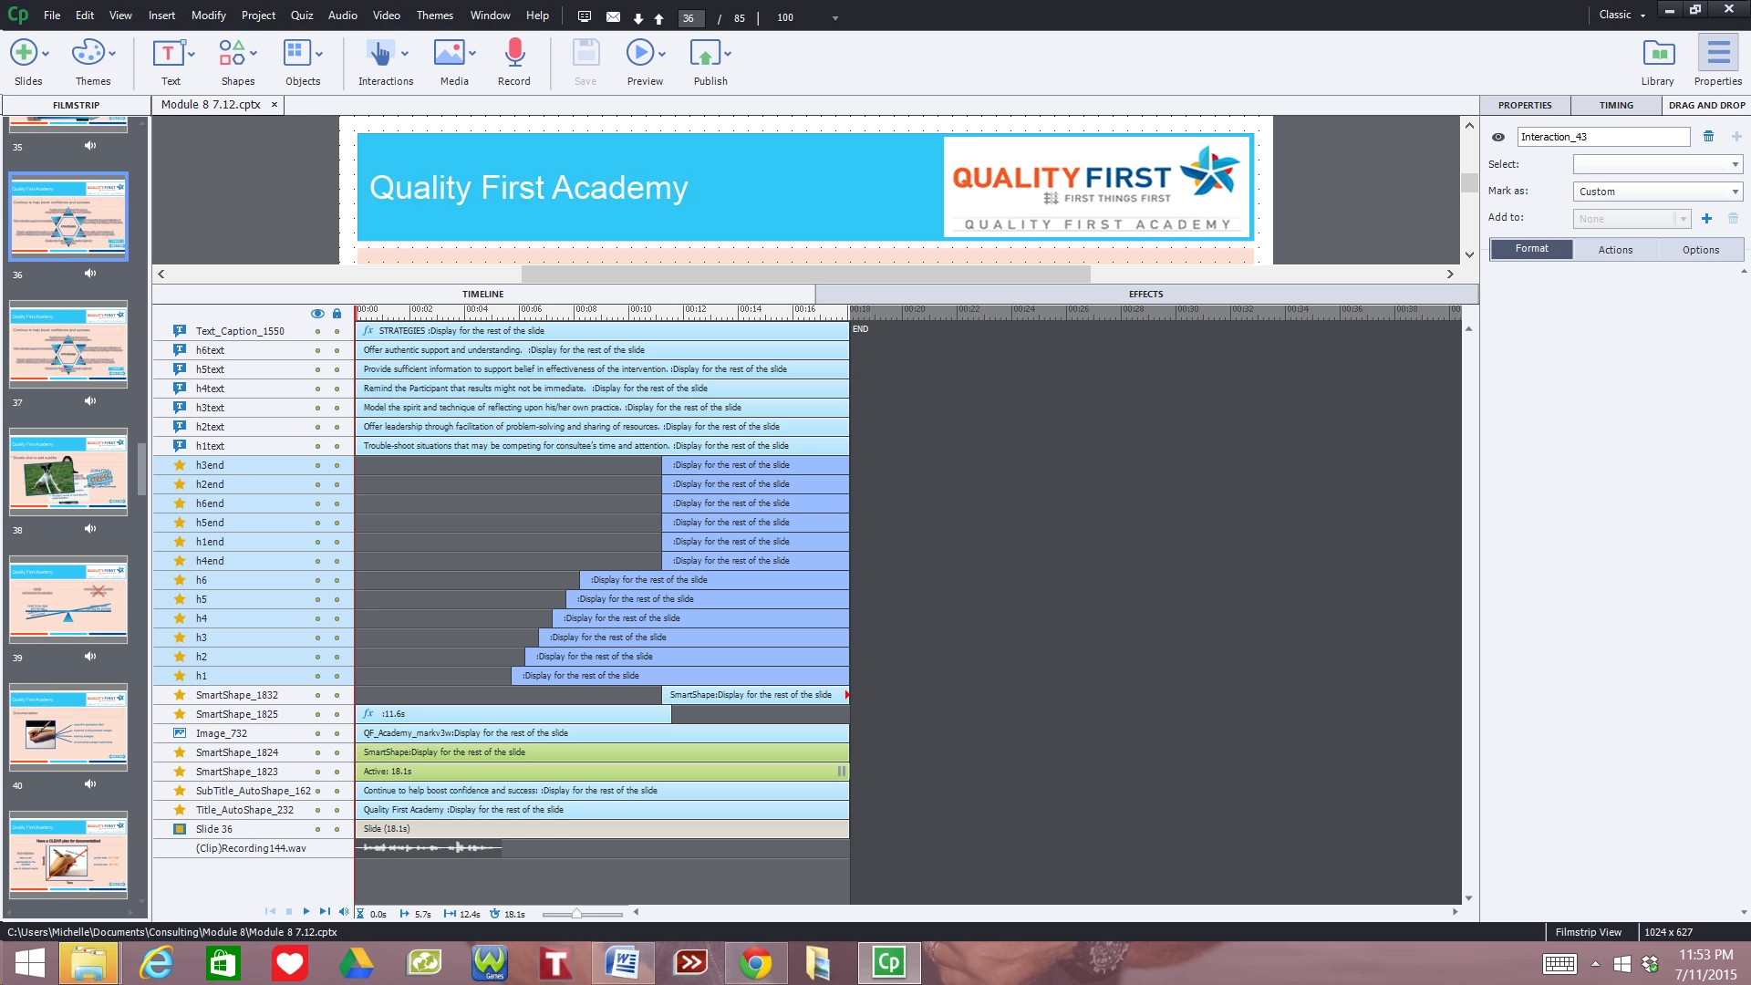The image size is (1751, 985).
Task: Open the Mark as Custom dropdown
Action: tap(1657, 192)
